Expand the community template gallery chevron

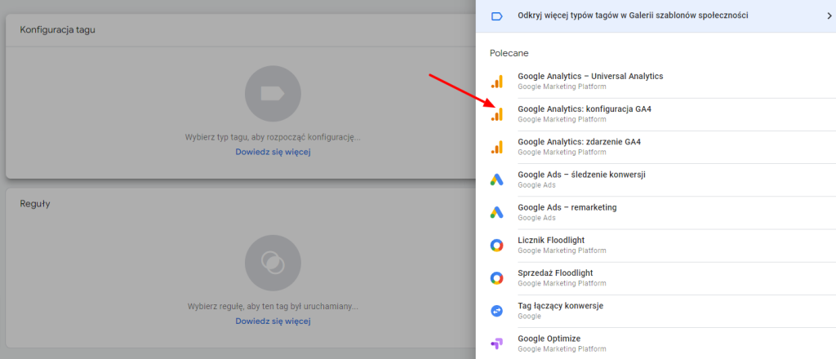(829, 16)
